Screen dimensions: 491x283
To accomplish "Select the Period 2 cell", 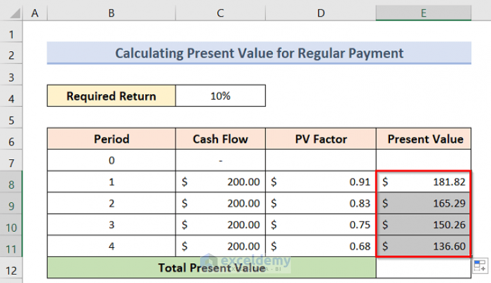I will coord(111,204).
